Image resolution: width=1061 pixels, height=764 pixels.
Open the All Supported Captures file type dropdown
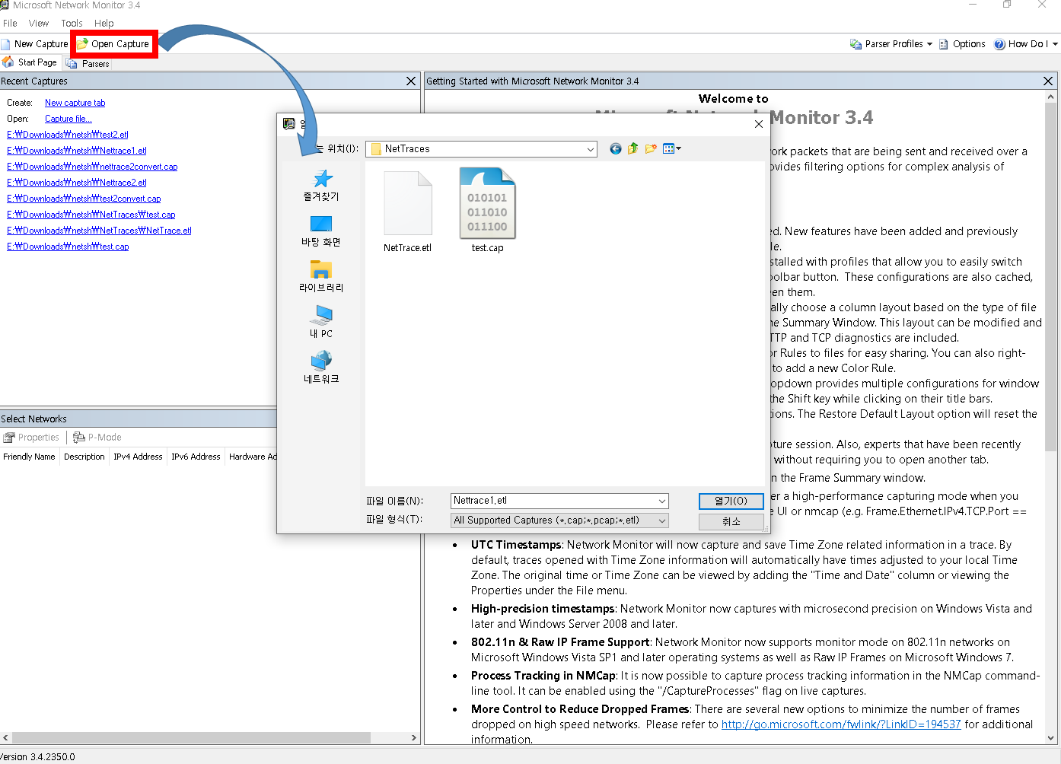point(560,520)
